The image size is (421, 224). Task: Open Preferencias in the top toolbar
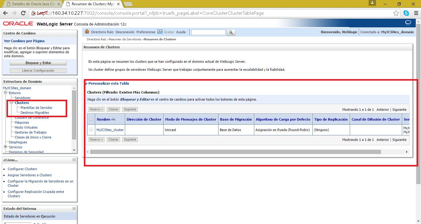[x=146, y=32]
